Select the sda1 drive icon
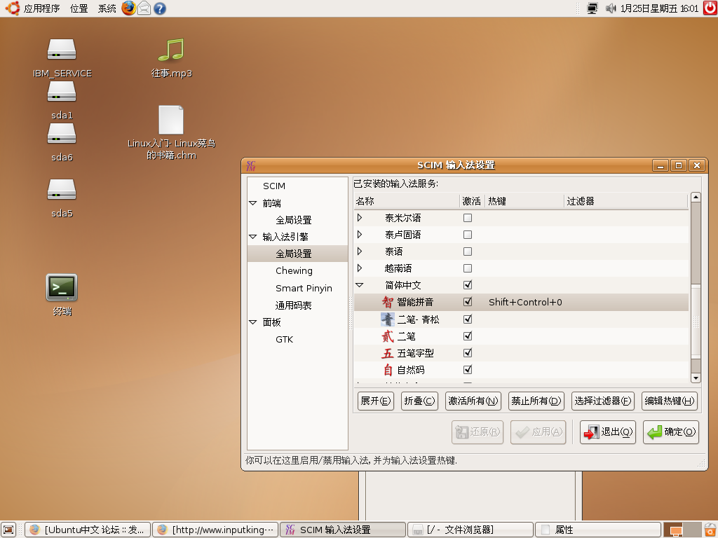This screenshot has height=538, width=718. click(62, 92)
